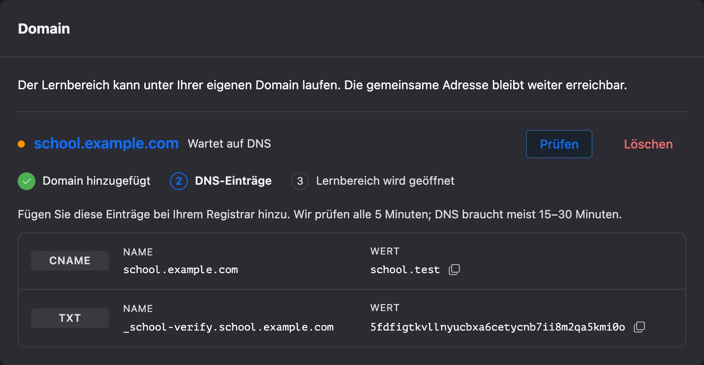
Task: Click the TXT record type badge
Action: (x=70, y=318)
